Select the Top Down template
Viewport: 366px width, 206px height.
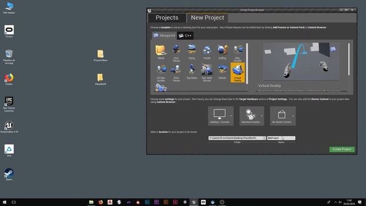tap(192, 72)
